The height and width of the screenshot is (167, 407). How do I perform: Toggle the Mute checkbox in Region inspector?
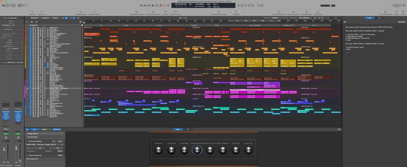click(13, 21)
